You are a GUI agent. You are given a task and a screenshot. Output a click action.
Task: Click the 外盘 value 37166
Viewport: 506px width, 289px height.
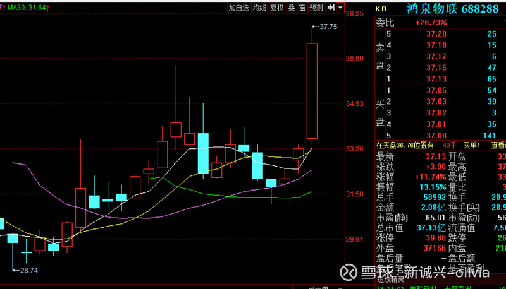pos(435,248)
